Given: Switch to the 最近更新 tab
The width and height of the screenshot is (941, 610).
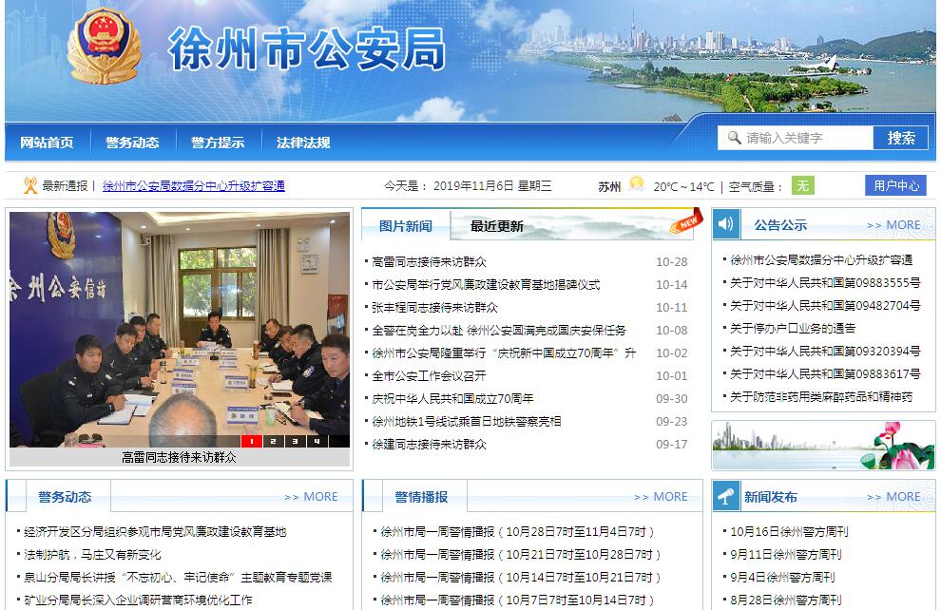Looking at the screenshot, I should (x=496, y=226).
